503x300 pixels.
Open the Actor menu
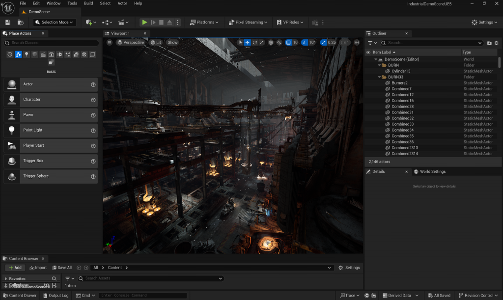coord(122,3)
